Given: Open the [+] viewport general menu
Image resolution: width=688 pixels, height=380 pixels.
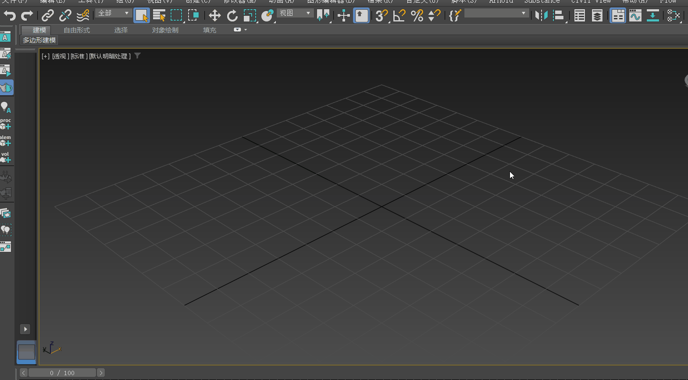Looking at the screenshot, I should (x=46, y=56).
